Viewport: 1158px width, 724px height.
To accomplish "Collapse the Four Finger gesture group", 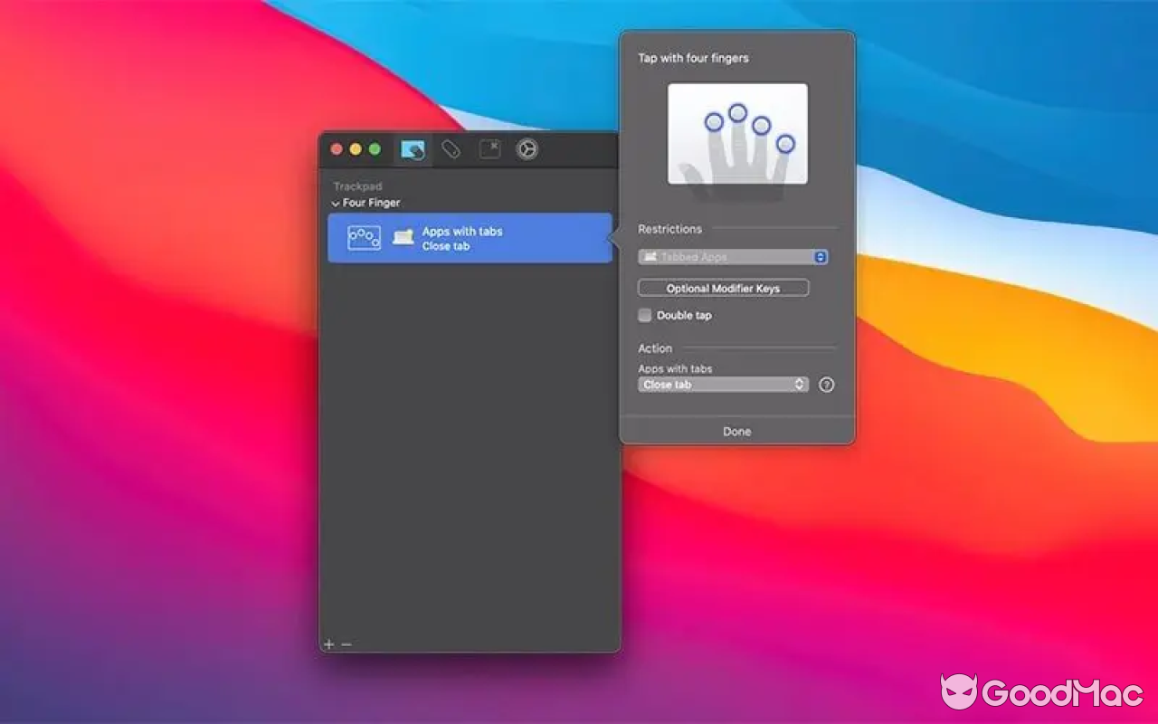I will (x=334, y=203).
